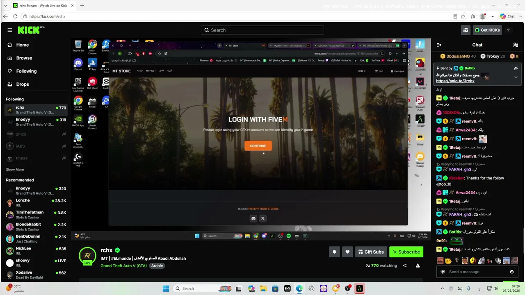525x295 pixels.
Task: Open Microsoft Store from the taskbar
Action: 275,288
